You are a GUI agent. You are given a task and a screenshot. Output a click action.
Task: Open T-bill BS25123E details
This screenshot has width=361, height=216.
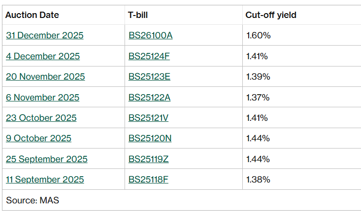149,77
